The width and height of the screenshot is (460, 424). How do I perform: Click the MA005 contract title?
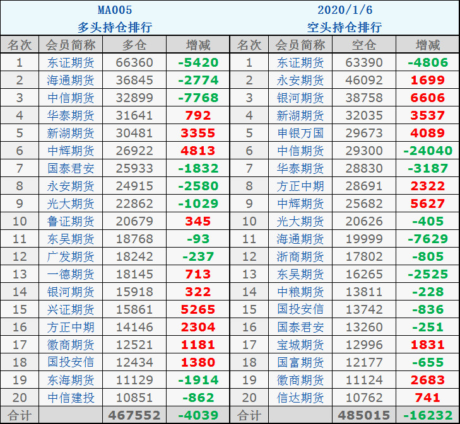[115, 10]
